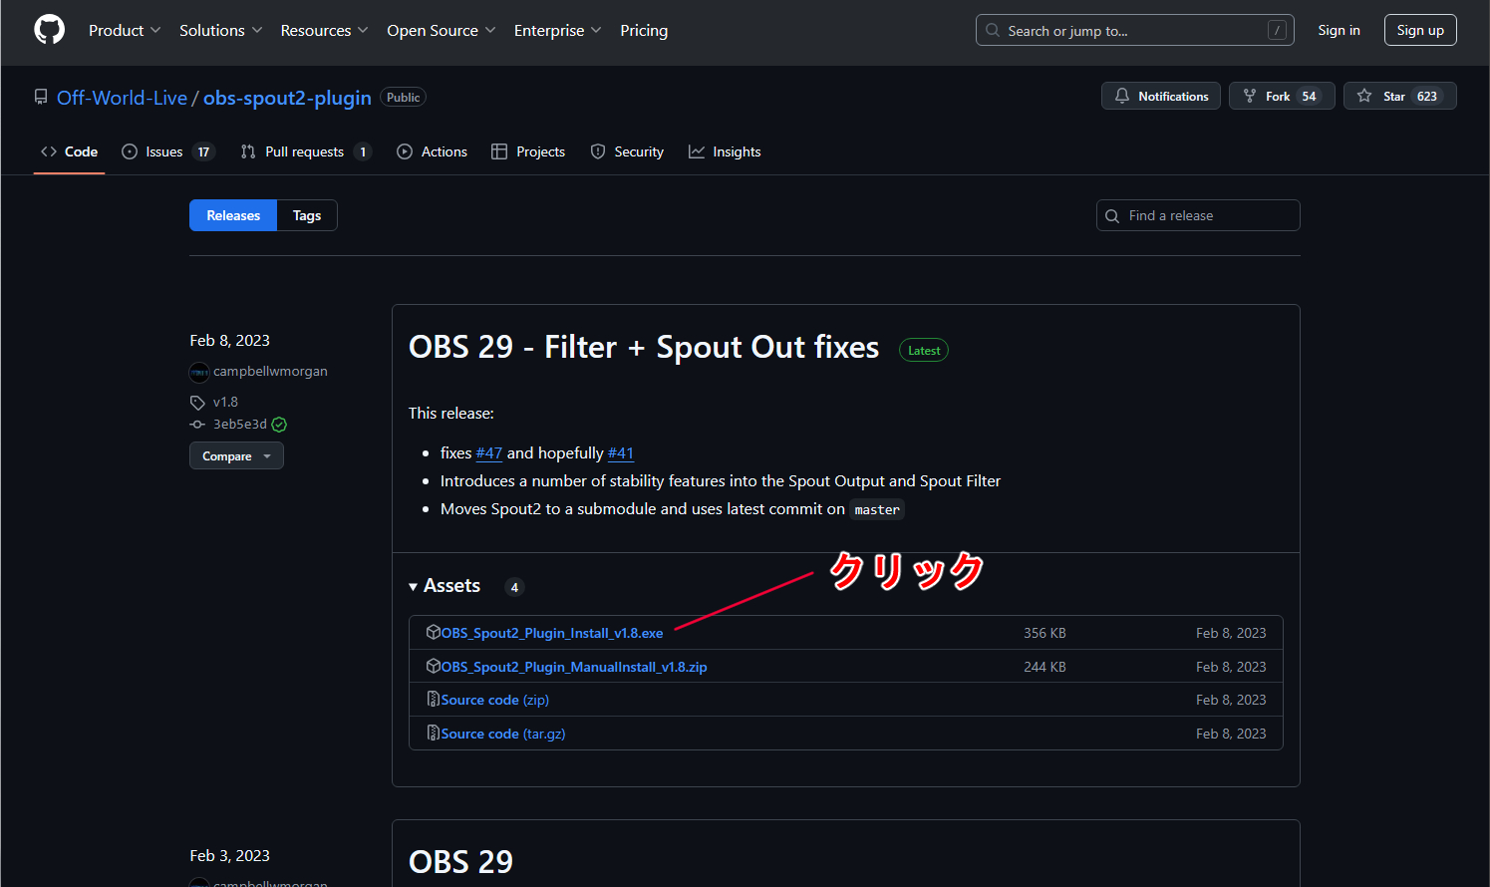
Task: Click the Sign up button
Action: 1420,30
